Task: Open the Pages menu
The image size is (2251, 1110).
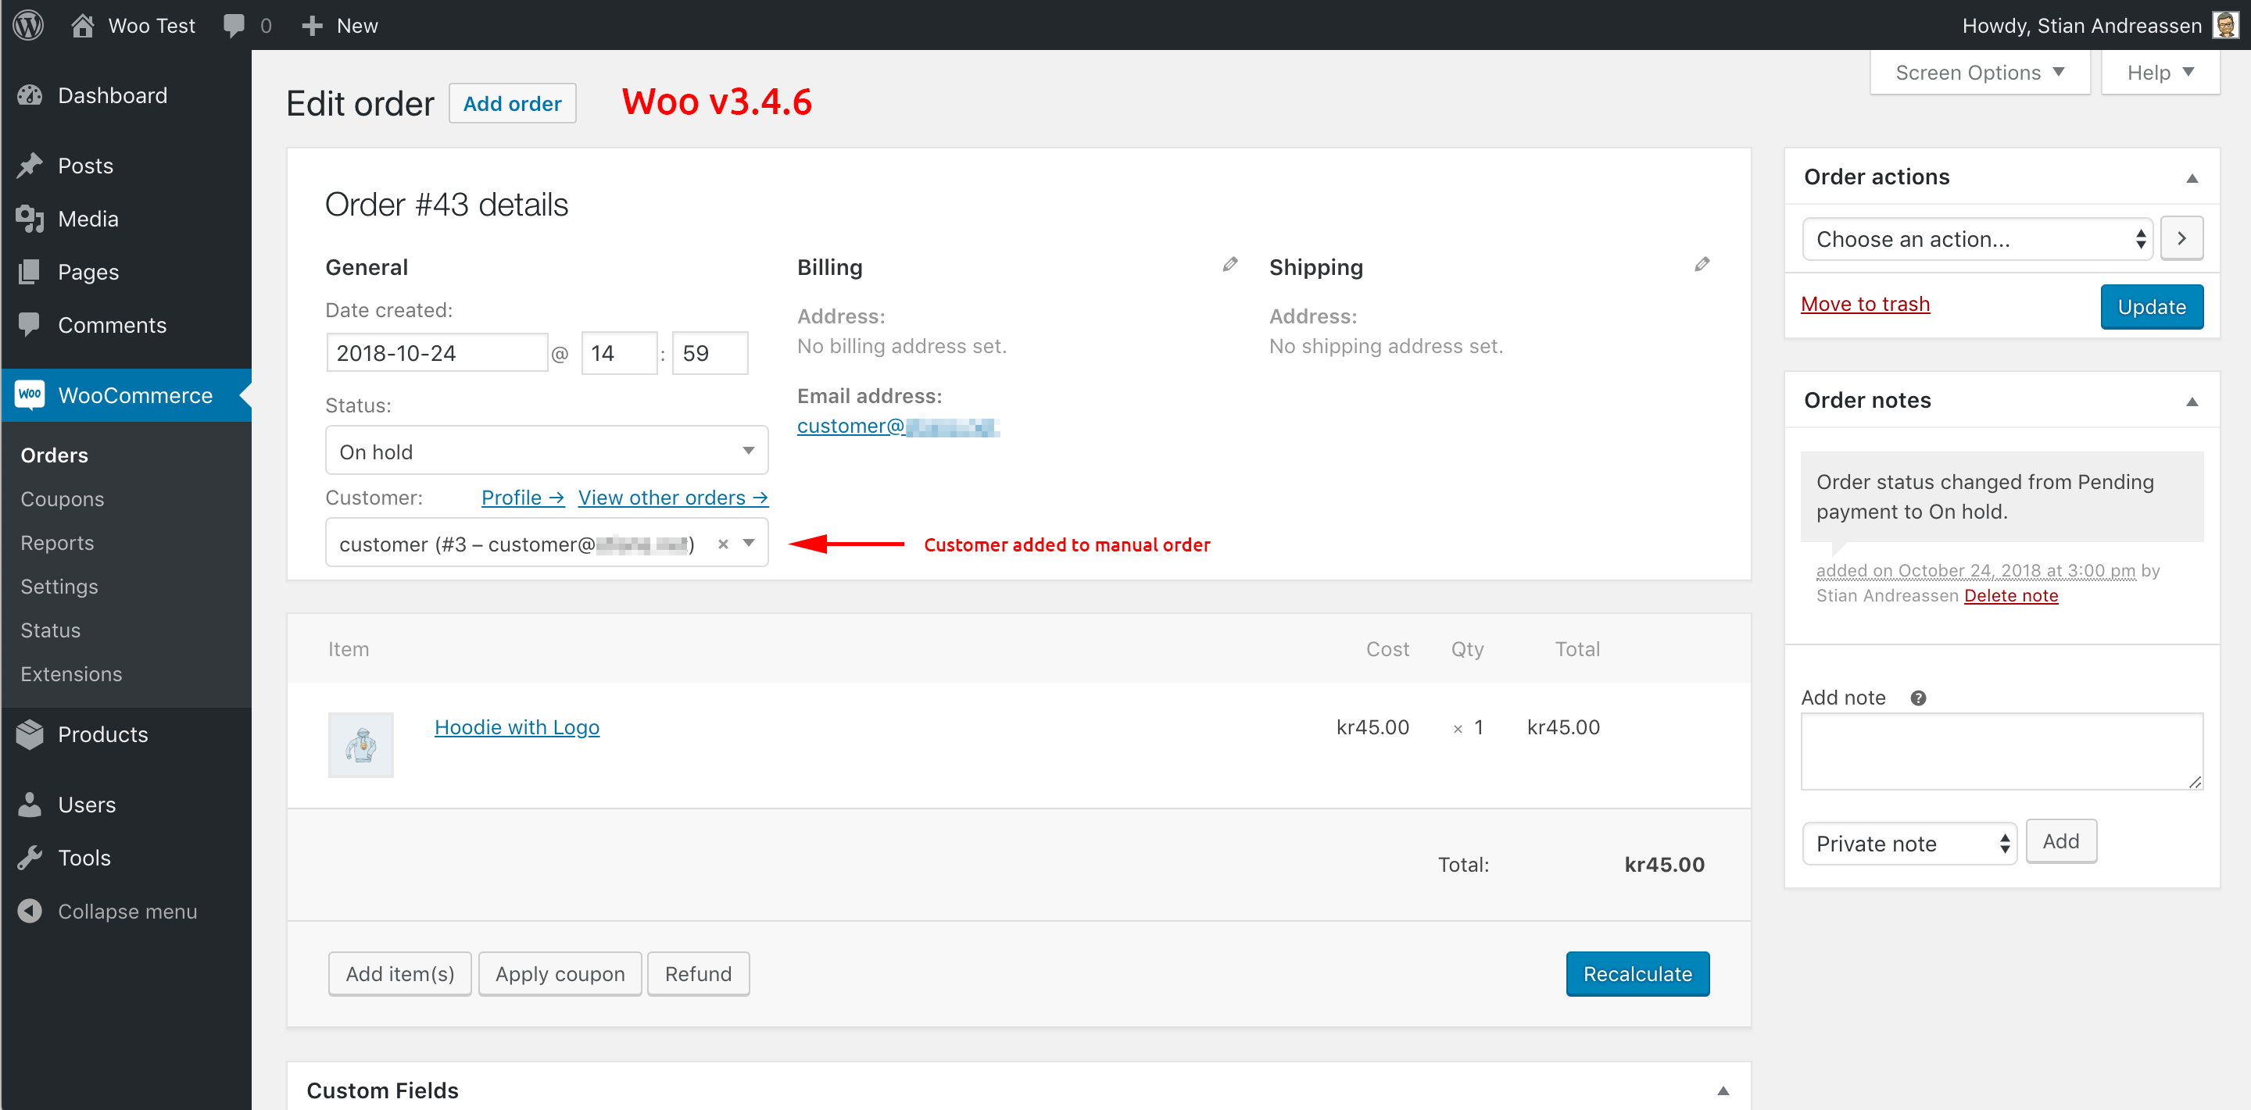Action: pyautogui.click(x=127, y=272)
